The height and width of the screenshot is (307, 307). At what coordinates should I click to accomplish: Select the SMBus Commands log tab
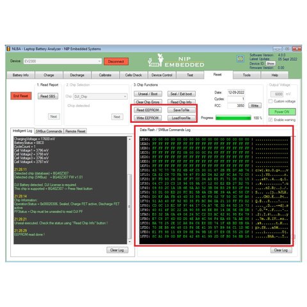pyautogui.click(x=49, y=131)
